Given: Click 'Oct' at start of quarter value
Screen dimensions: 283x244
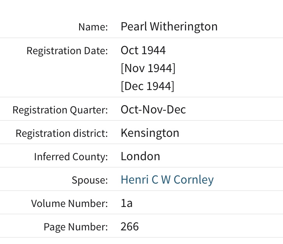Looking at the screenshot, I should 129,110.
